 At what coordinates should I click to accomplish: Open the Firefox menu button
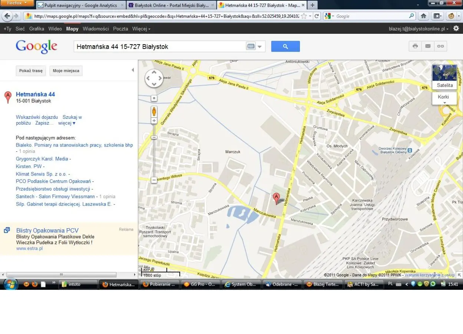17,3
